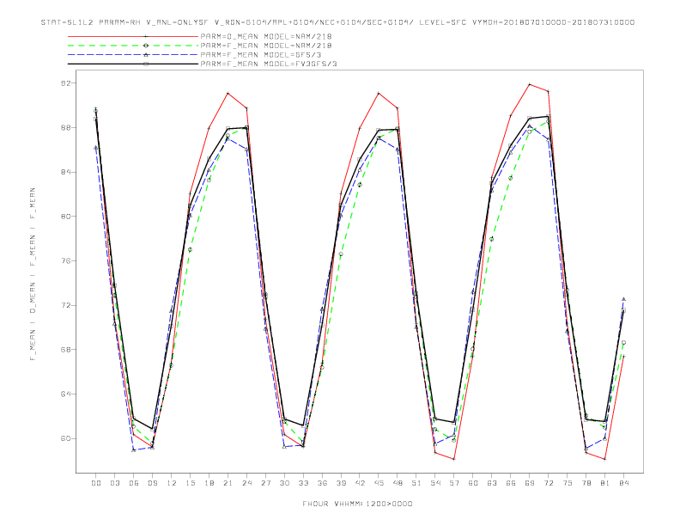
Task: Click x-axis forecast hour label 66
Action: 511,483
